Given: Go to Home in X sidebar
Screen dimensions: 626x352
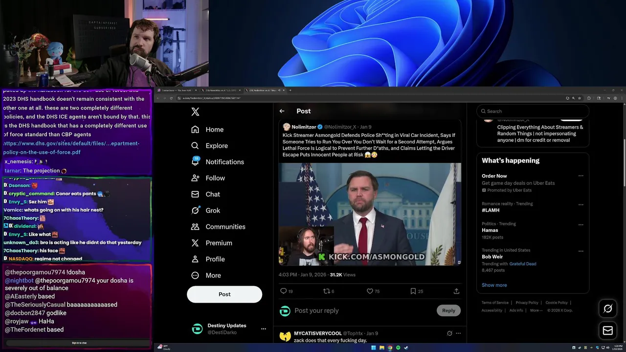Looking at the screenshot, I should [207, 130].
